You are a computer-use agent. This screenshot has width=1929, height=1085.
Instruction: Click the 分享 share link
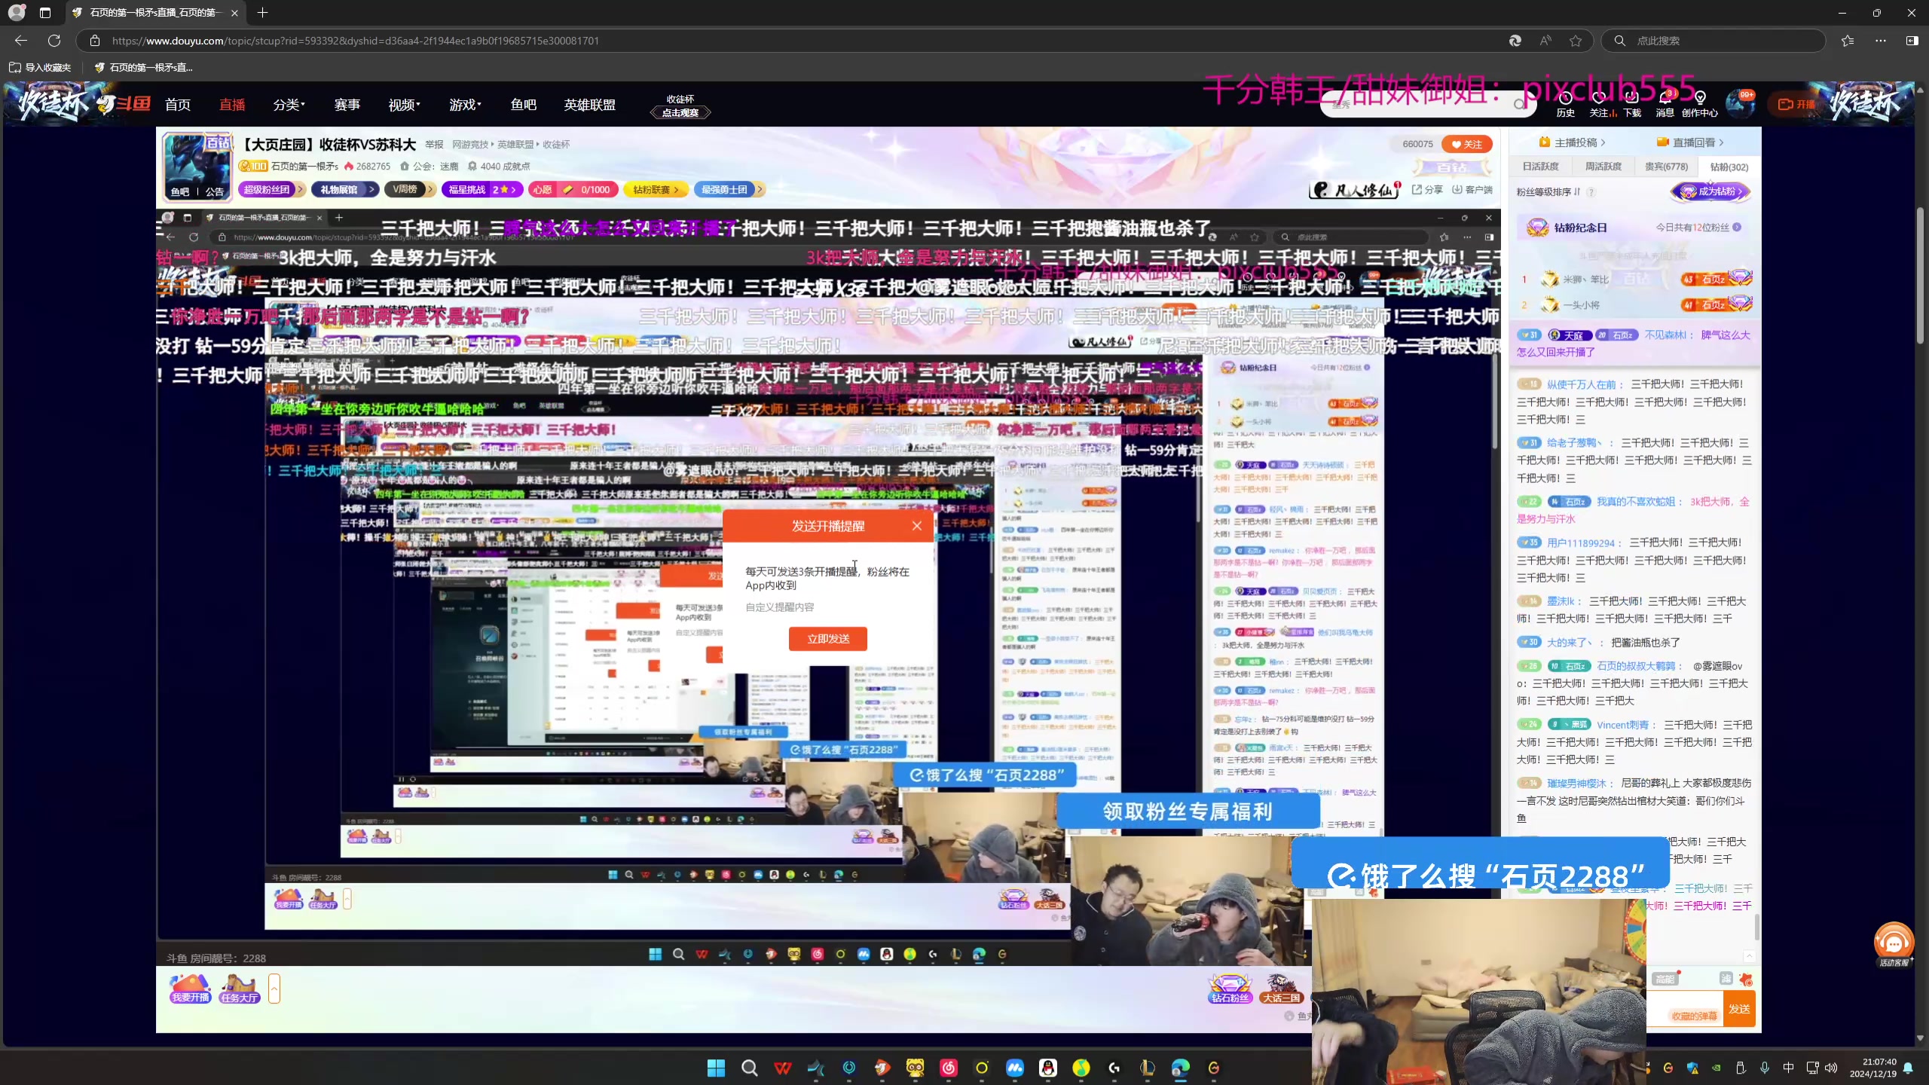click(x=1427, y=190)
